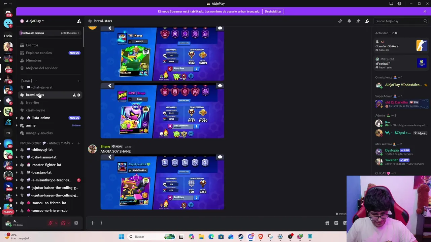Image resolution: width=431 pixels, height=242 pixels.
Task: Add channel to INVIERNO 2026 category plus
Action: [x=79, y=143]
